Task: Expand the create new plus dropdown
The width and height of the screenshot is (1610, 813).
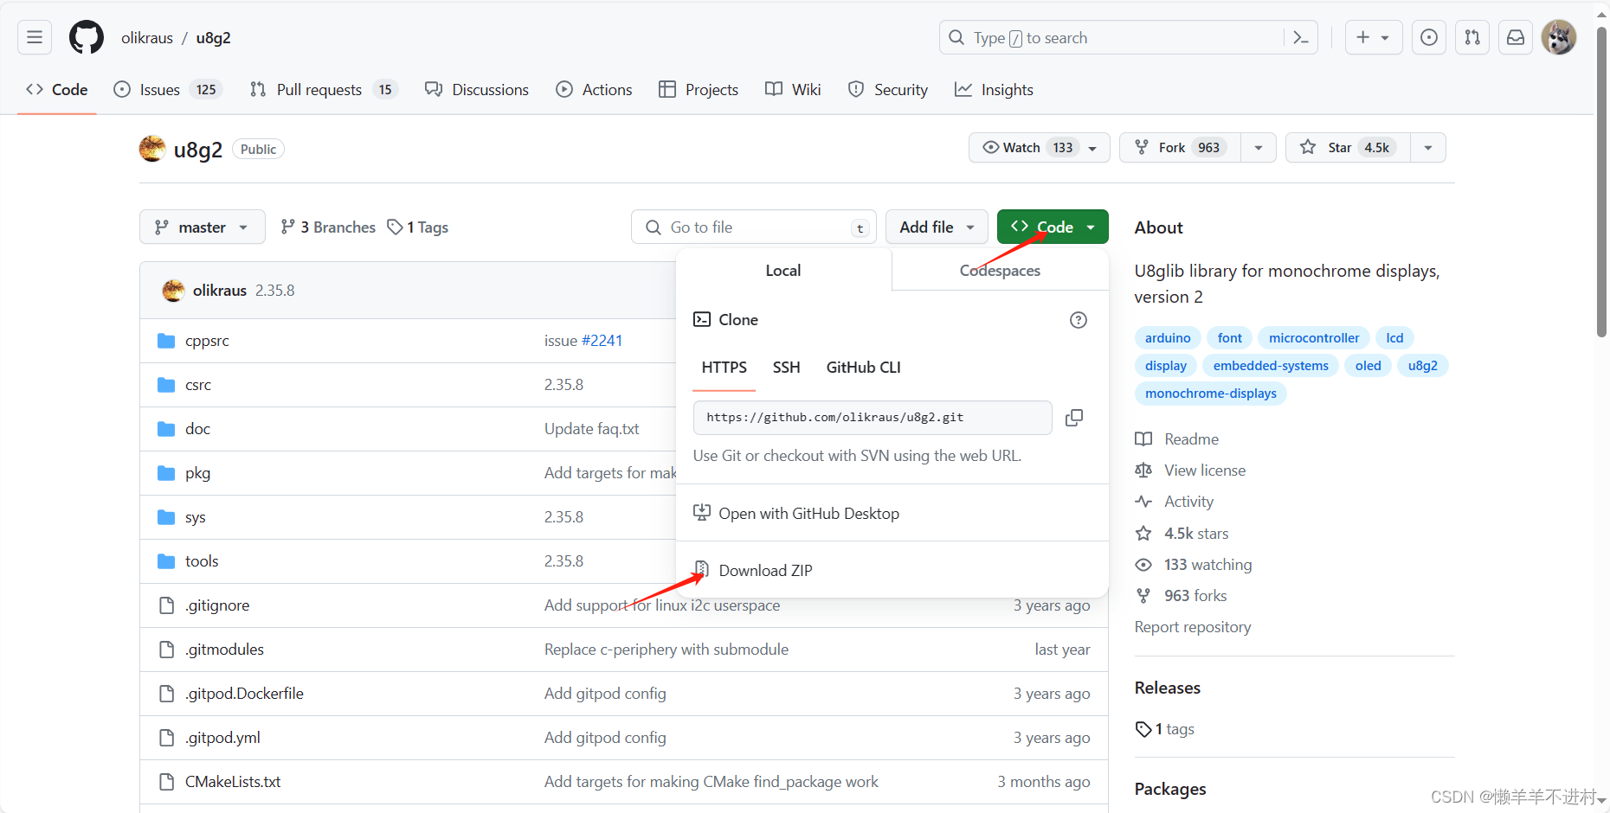Action: point(1374,37)
